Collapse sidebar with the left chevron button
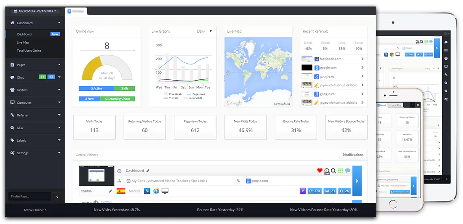Viewport: 463px width, 224px height. click(57, 196)
